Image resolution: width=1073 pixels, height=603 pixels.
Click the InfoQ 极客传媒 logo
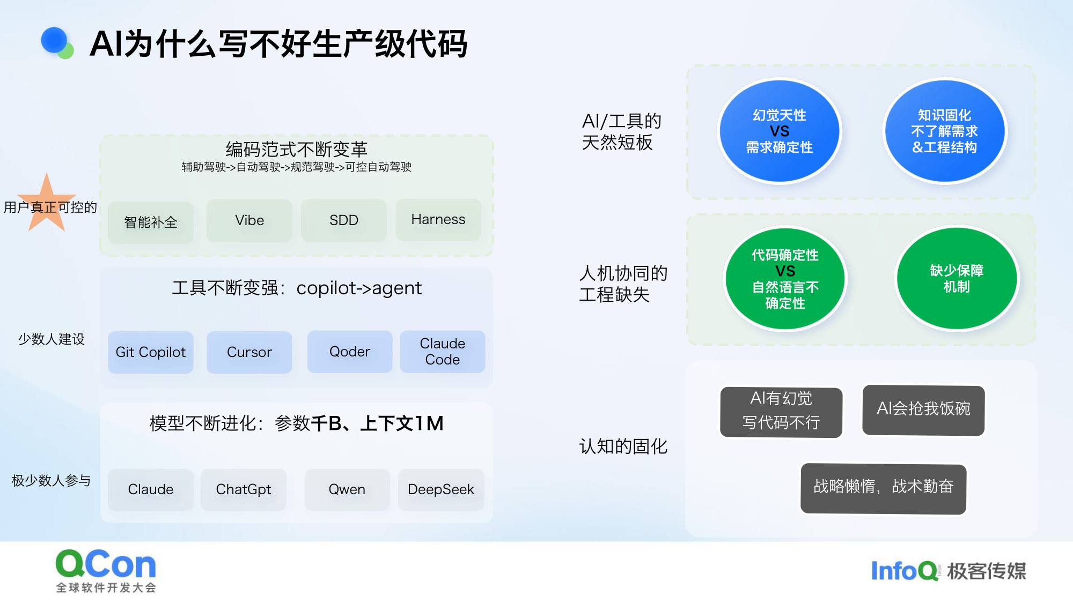point(948,571)
